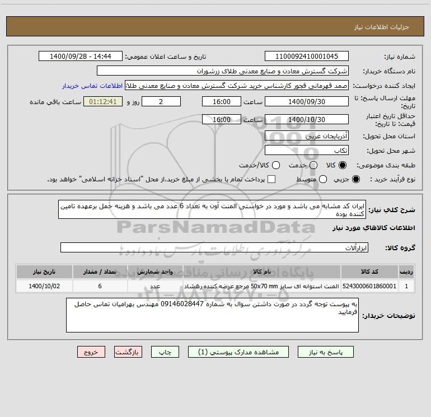
Task: Click the buyer name field شرکت گسترش معادن
Action: coord(223,71)
